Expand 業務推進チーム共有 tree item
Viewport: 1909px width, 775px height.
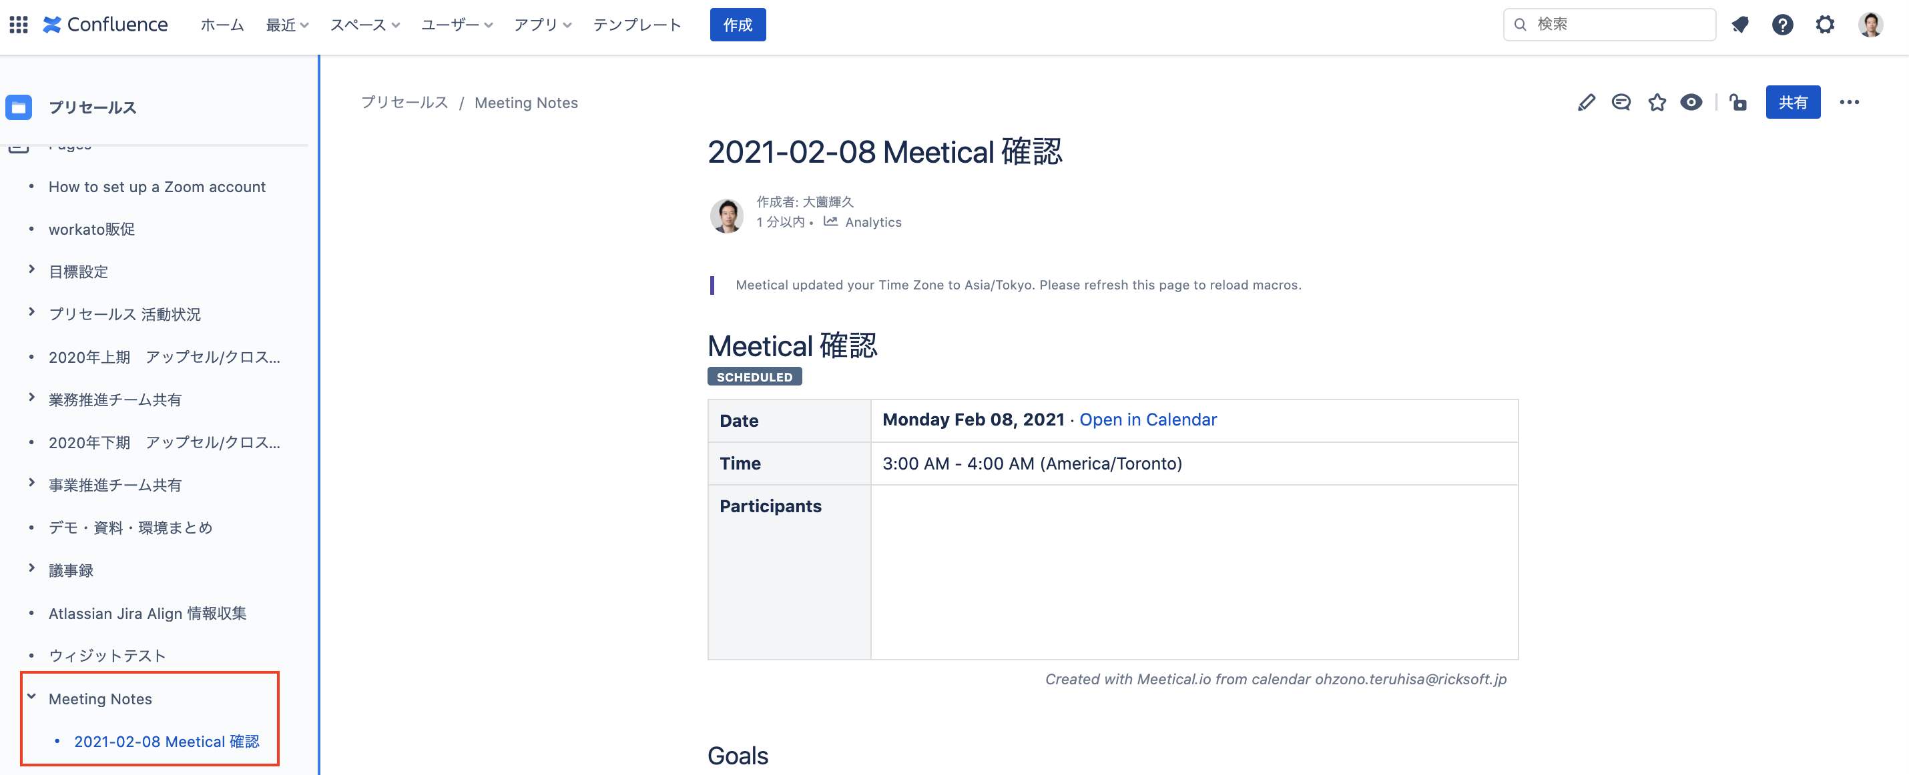pyautogui.click(x=31, y=398)
